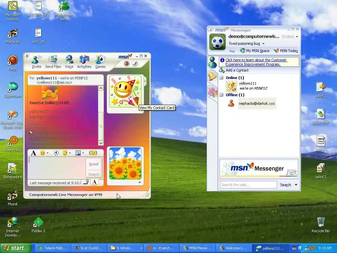
Task: Click the soccer ball display picture
Action: [x=218, y=42]
